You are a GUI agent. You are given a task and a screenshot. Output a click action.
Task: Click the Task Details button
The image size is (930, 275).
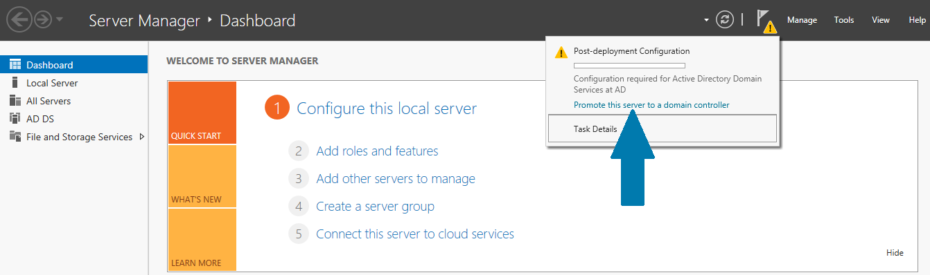[x=662, y=129]
